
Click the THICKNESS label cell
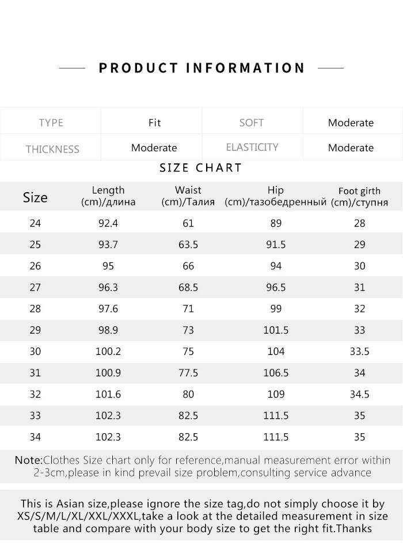[52, 149]
